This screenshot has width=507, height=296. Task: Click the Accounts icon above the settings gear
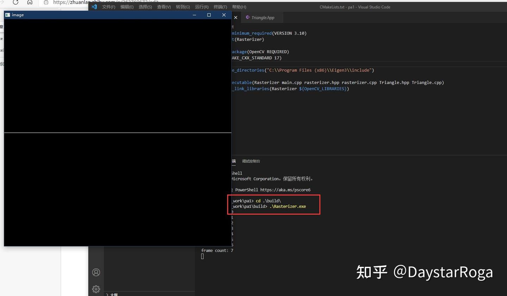tap(96, 272)
